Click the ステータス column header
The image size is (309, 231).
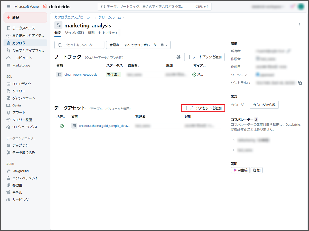(x=114, y=65)
